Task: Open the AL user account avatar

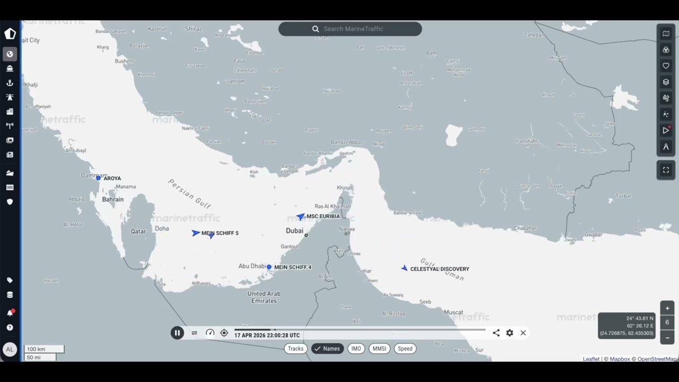Action: (10, 349)
